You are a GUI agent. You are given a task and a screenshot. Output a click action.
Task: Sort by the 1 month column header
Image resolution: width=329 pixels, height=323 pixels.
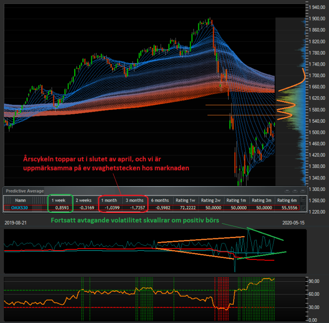click(109, 200)
